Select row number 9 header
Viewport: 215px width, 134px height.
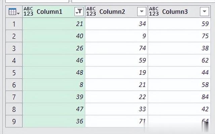[14, 121]
